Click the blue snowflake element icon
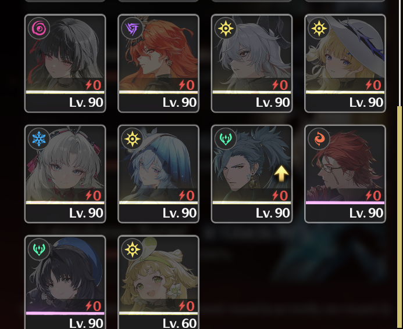The width and height of the screenshot is (403, 329). click(x=39, y=139)
